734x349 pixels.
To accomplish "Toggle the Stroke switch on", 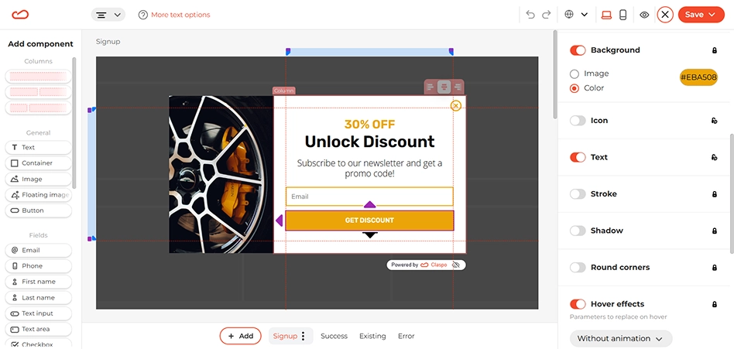I will pyautogui.click(x=578, y=193).
